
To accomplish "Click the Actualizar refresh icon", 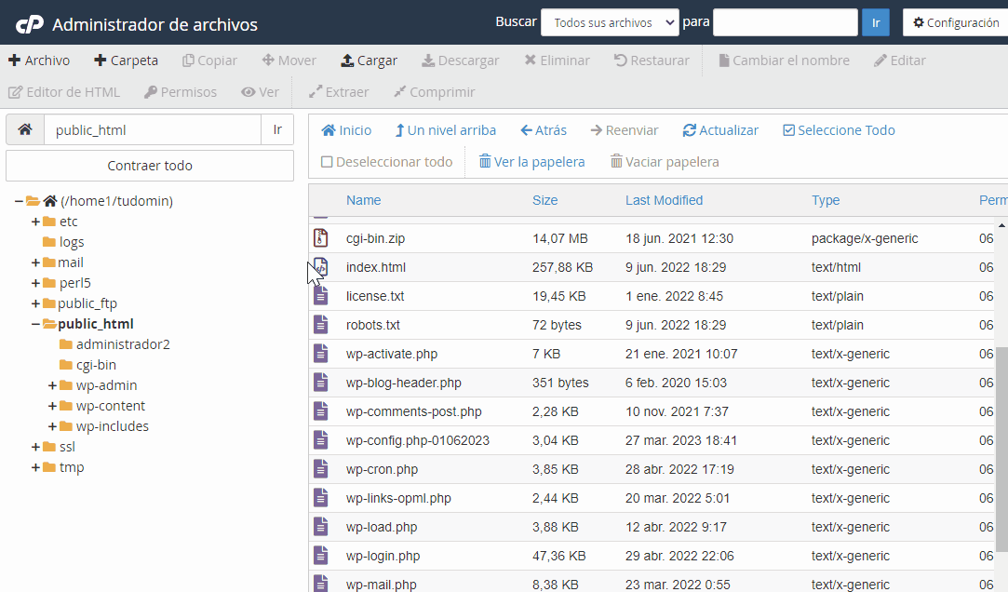I will (689, 129).
